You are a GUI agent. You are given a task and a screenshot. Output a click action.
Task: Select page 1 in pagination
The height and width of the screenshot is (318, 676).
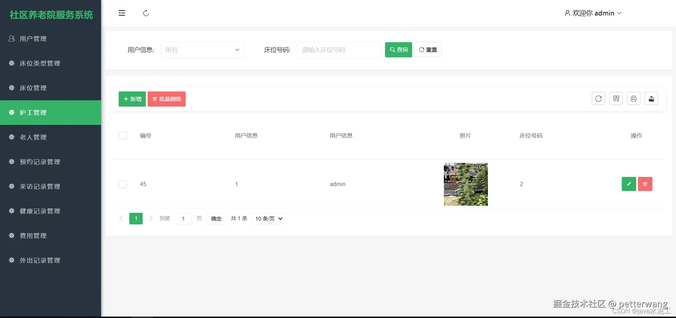[136, 218]
